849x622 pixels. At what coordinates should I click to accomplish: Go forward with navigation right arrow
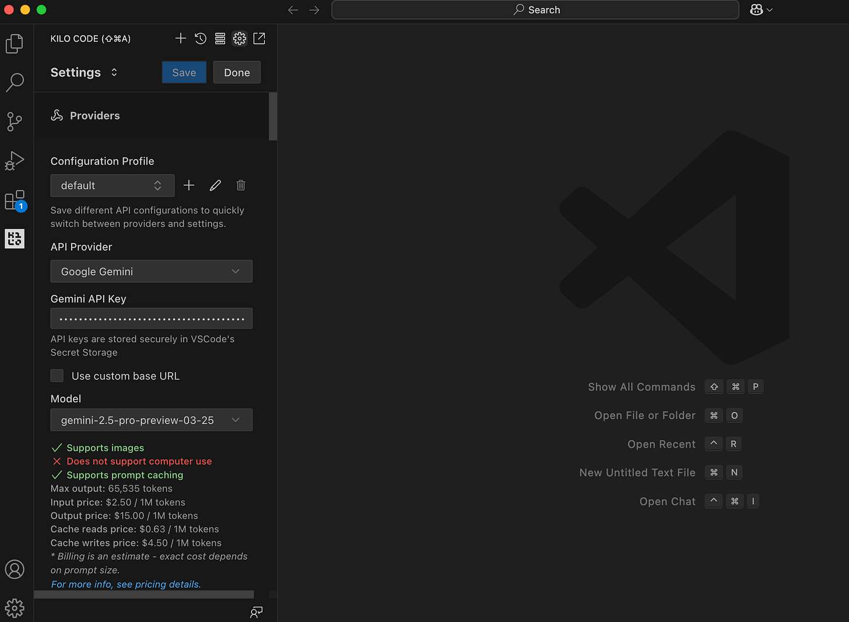tap(314, 10)
